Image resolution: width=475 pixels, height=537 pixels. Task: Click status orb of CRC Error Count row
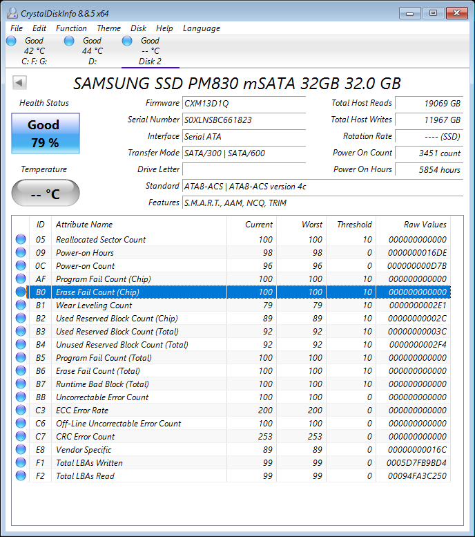pos(21,436)
